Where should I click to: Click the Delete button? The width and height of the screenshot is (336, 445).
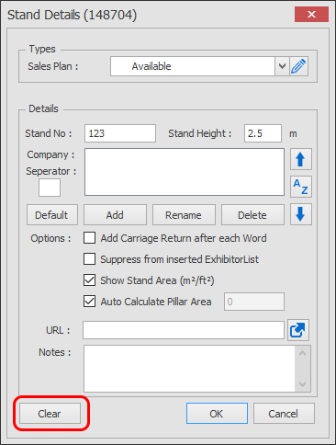pos(252,215)
